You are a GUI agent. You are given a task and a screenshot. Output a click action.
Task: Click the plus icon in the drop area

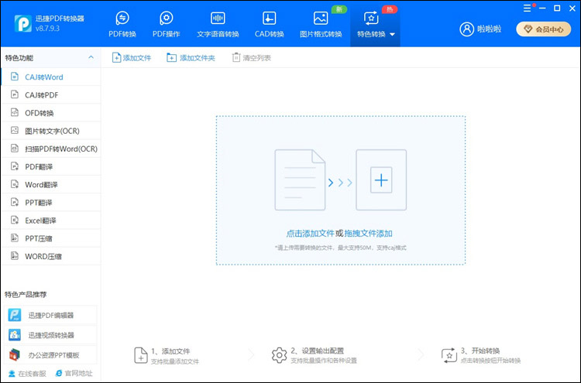click(381, 180)
